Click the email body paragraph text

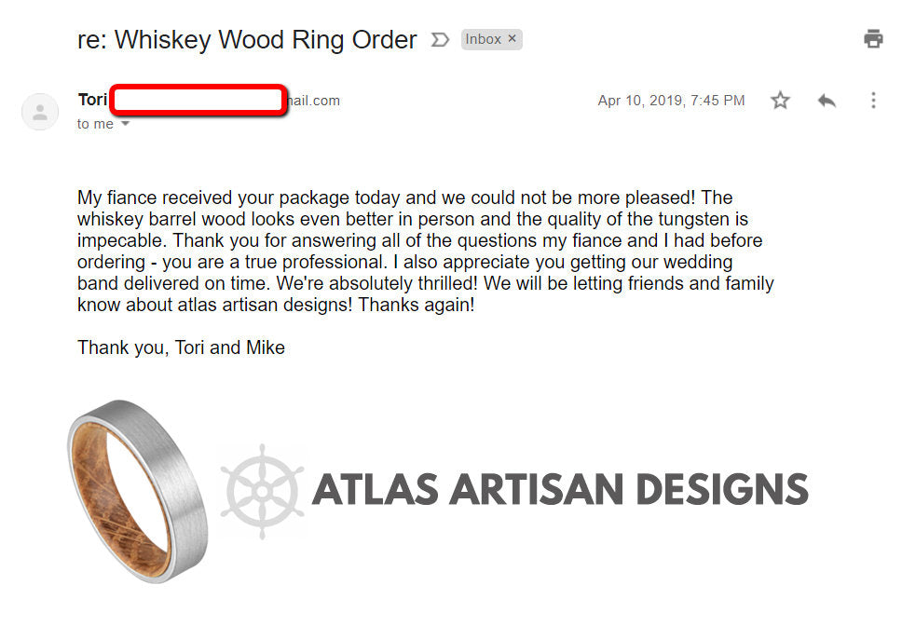click(x=426, y=252)
